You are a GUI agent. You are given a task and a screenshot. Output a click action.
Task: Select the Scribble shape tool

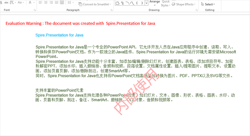pyautogui.click(x=122, y=3)
